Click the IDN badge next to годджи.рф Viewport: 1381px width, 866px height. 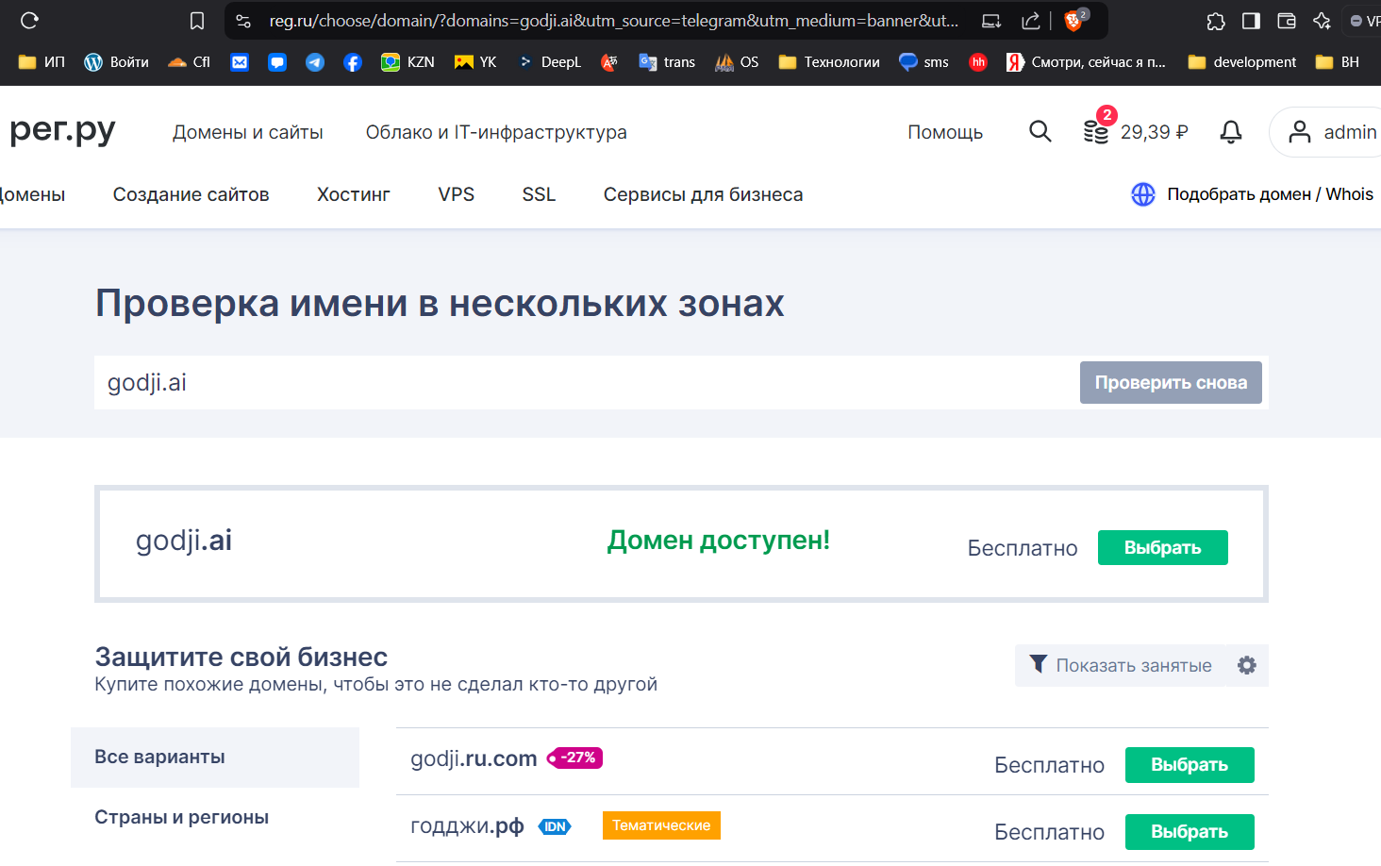tap(555, 826)
